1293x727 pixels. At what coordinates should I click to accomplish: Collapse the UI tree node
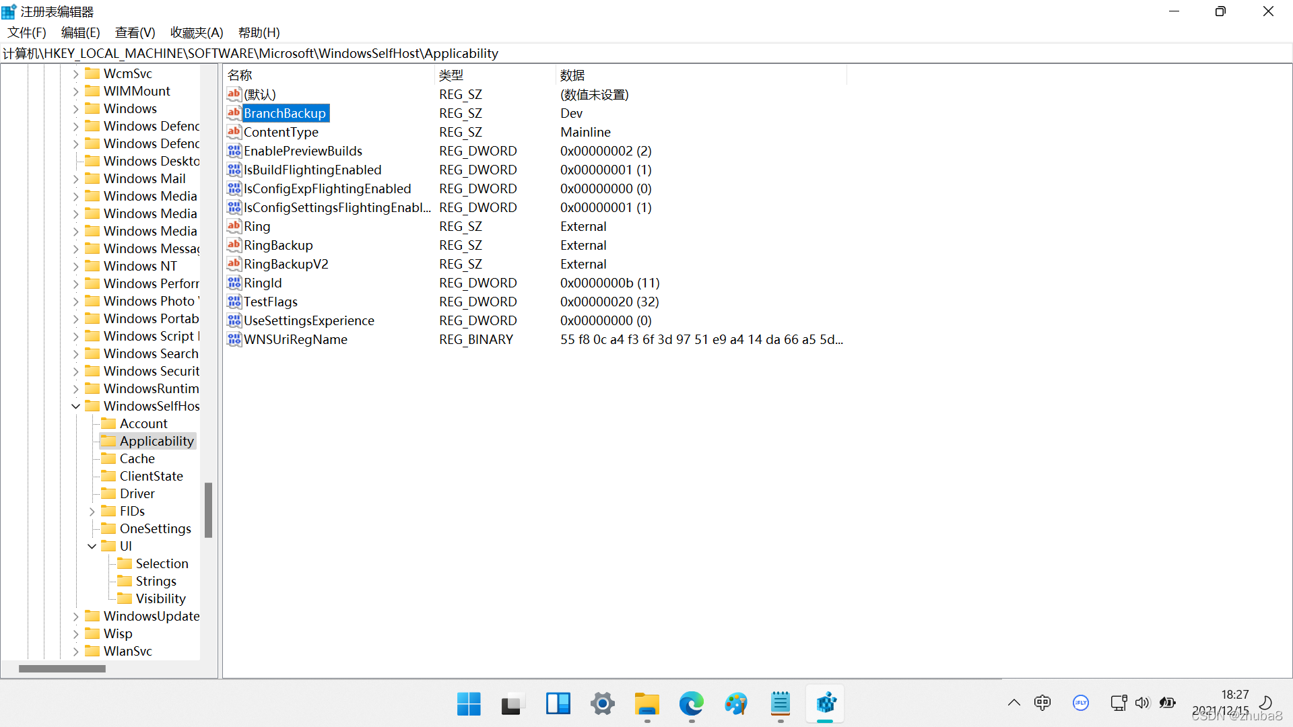pyautogui.click(x=92, y=546)
